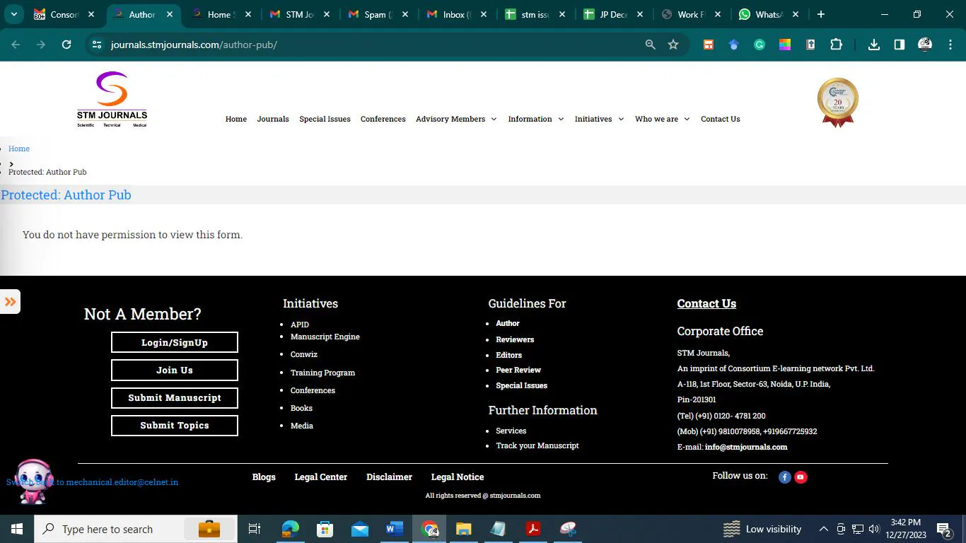The width and height of the screenshot is (966, 543).
Task: Open Windows Start menu
Action: click(16, 529)
